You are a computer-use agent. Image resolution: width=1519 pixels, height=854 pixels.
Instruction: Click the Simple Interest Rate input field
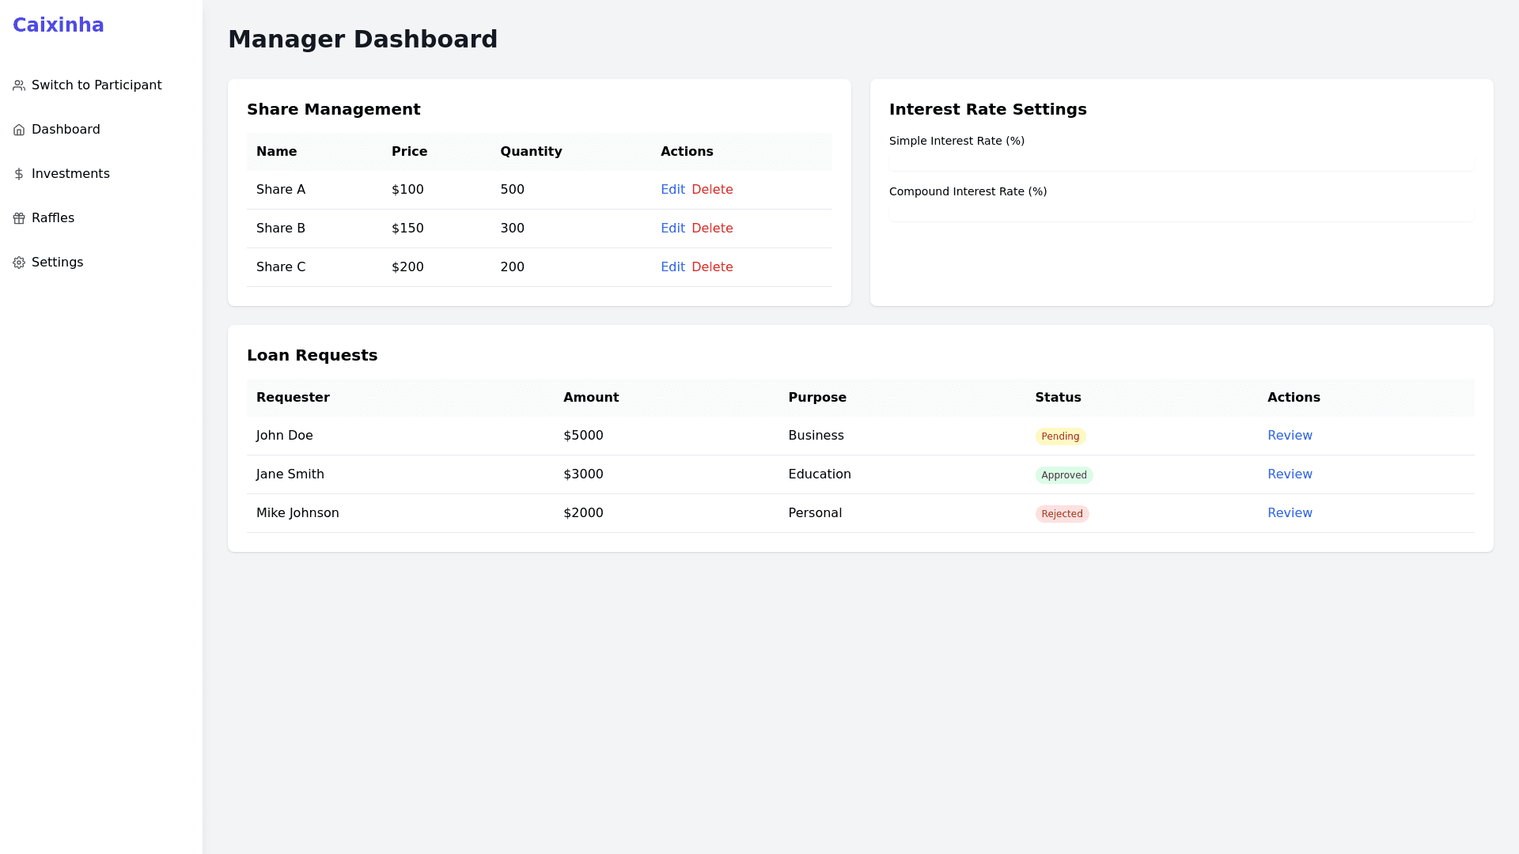tap(1179, 164)
